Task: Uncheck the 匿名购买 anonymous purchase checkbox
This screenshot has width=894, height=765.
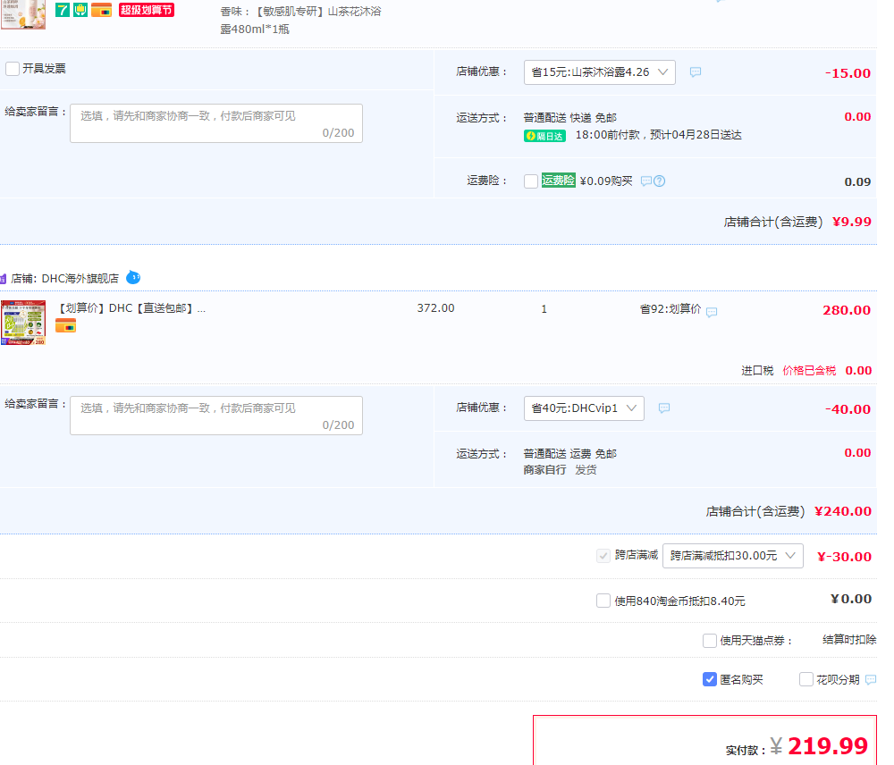Action: 710,679
